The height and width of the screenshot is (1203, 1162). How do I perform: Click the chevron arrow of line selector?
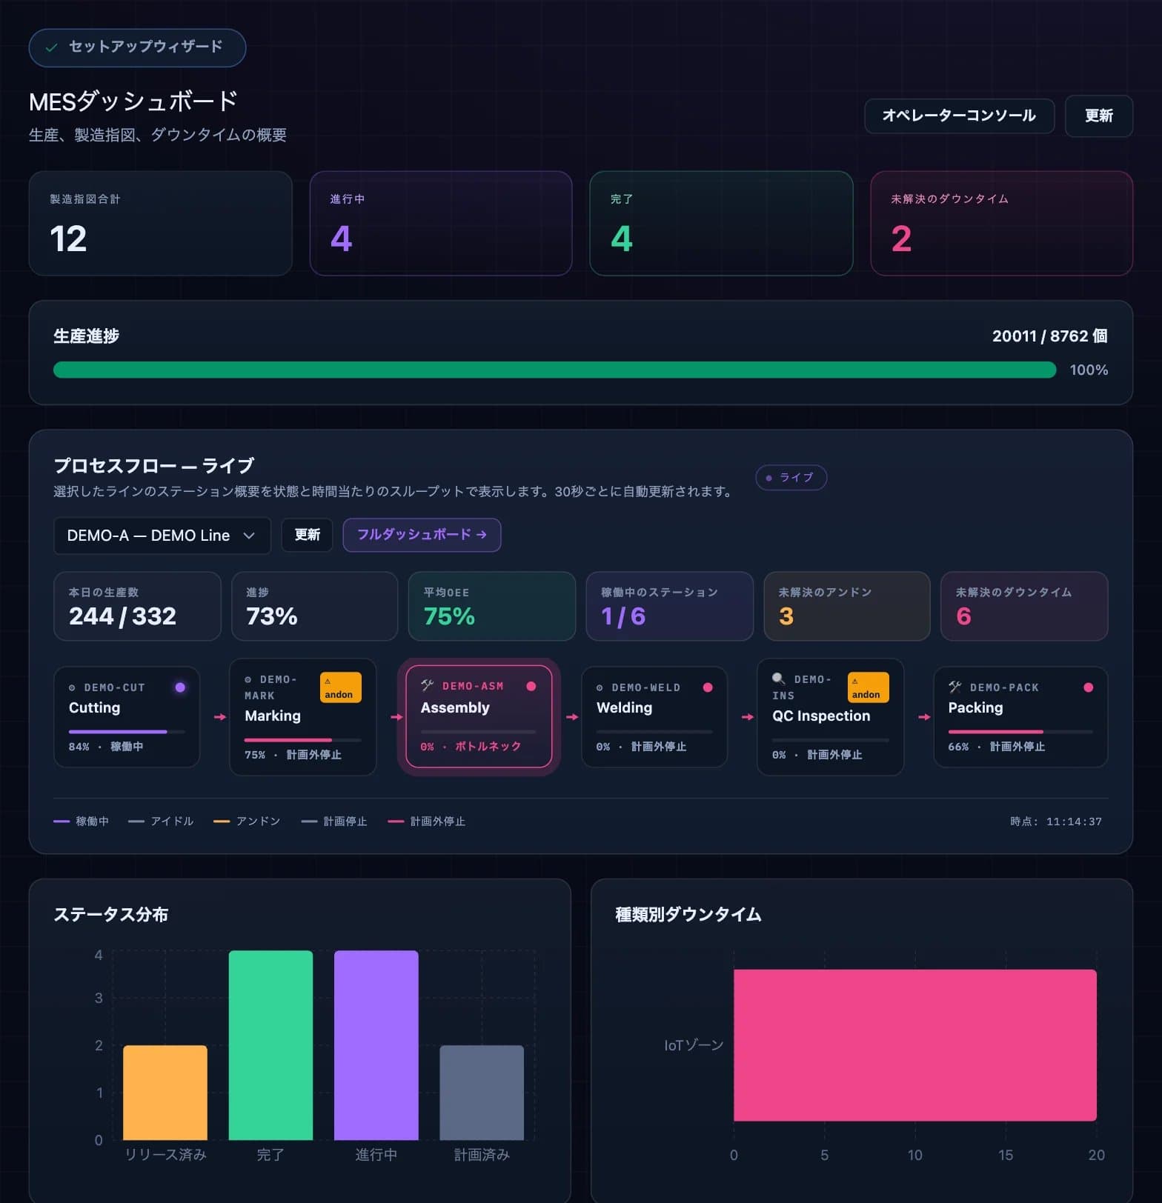(249, 536)
